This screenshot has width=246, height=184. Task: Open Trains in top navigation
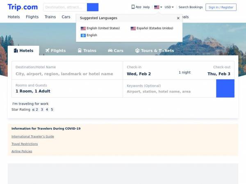[50, 17]
